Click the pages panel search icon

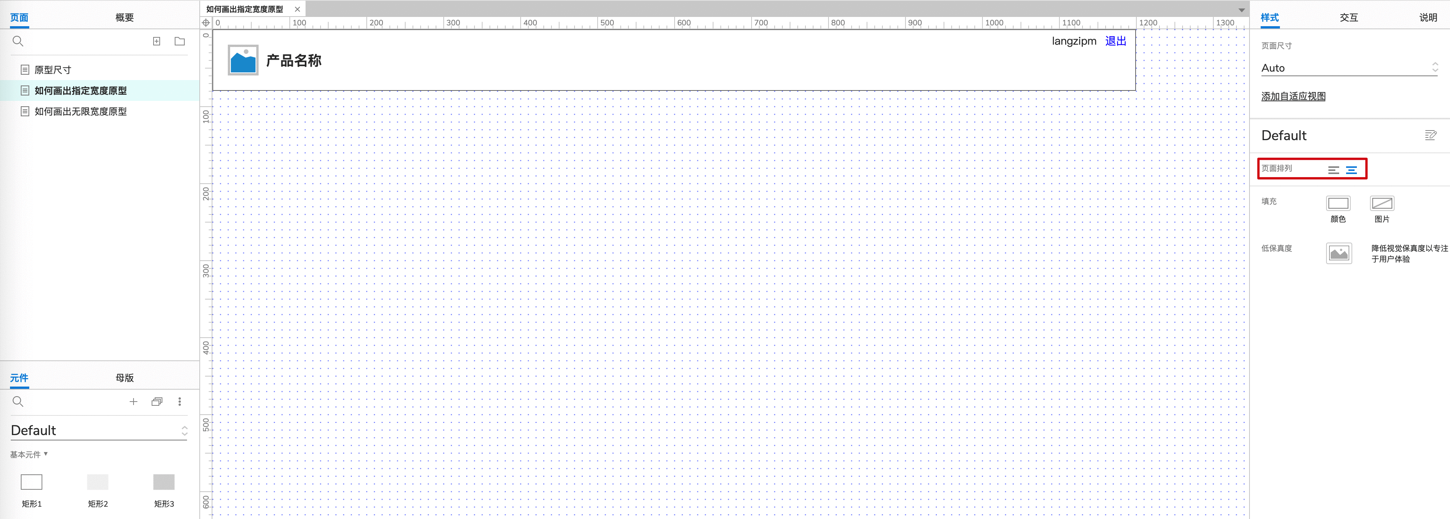(x=18, y=41)
